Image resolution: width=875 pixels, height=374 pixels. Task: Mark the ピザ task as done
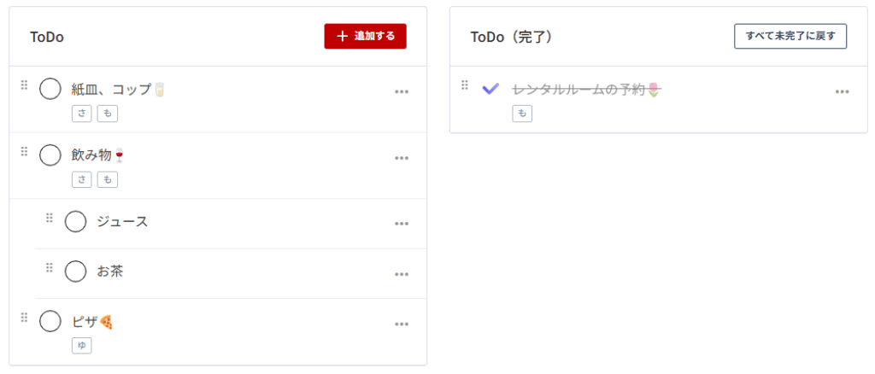click(x=50, y=321)
